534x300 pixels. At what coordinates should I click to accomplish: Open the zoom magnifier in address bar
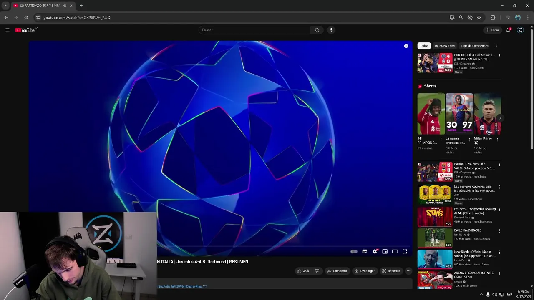point(461,17)
